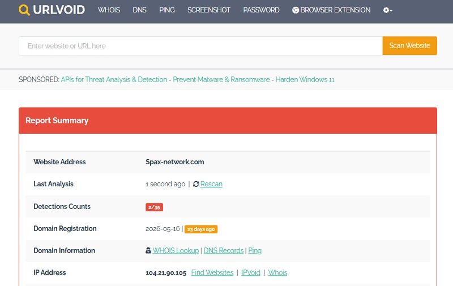Screen dimensions: 453x286
Task: Focus the website or URL input field
Action: click(x=201, y=46)
